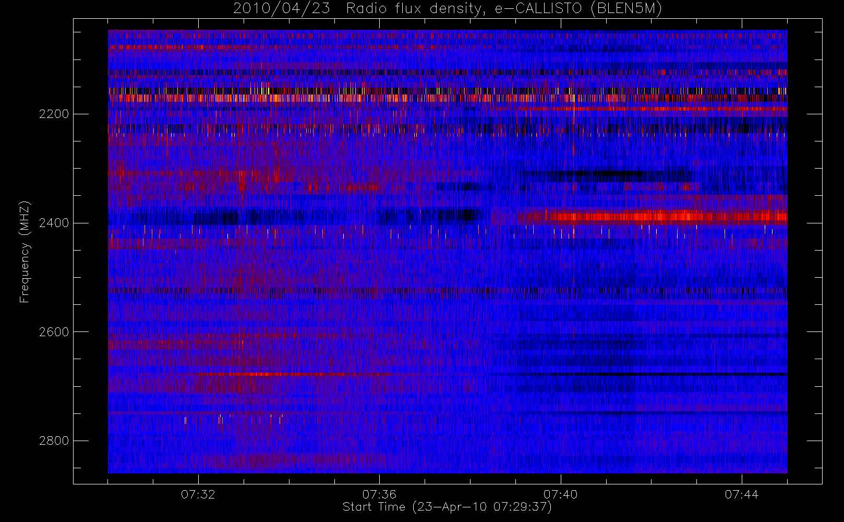Image resolution: width=844 pixels, height=522 pixels.
Task: Click the bright red emission band near 2400 MHz
Action: pos(652,216)
